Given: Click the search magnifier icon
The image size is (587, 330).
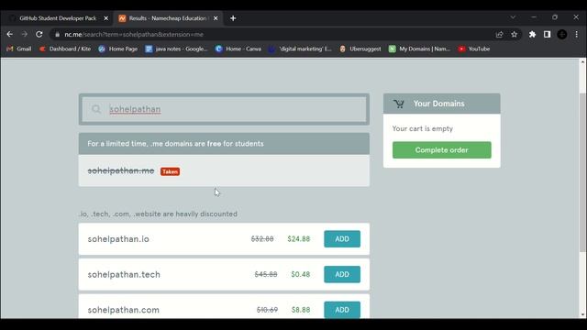Looking at the screenshot, I should (96, 109).
